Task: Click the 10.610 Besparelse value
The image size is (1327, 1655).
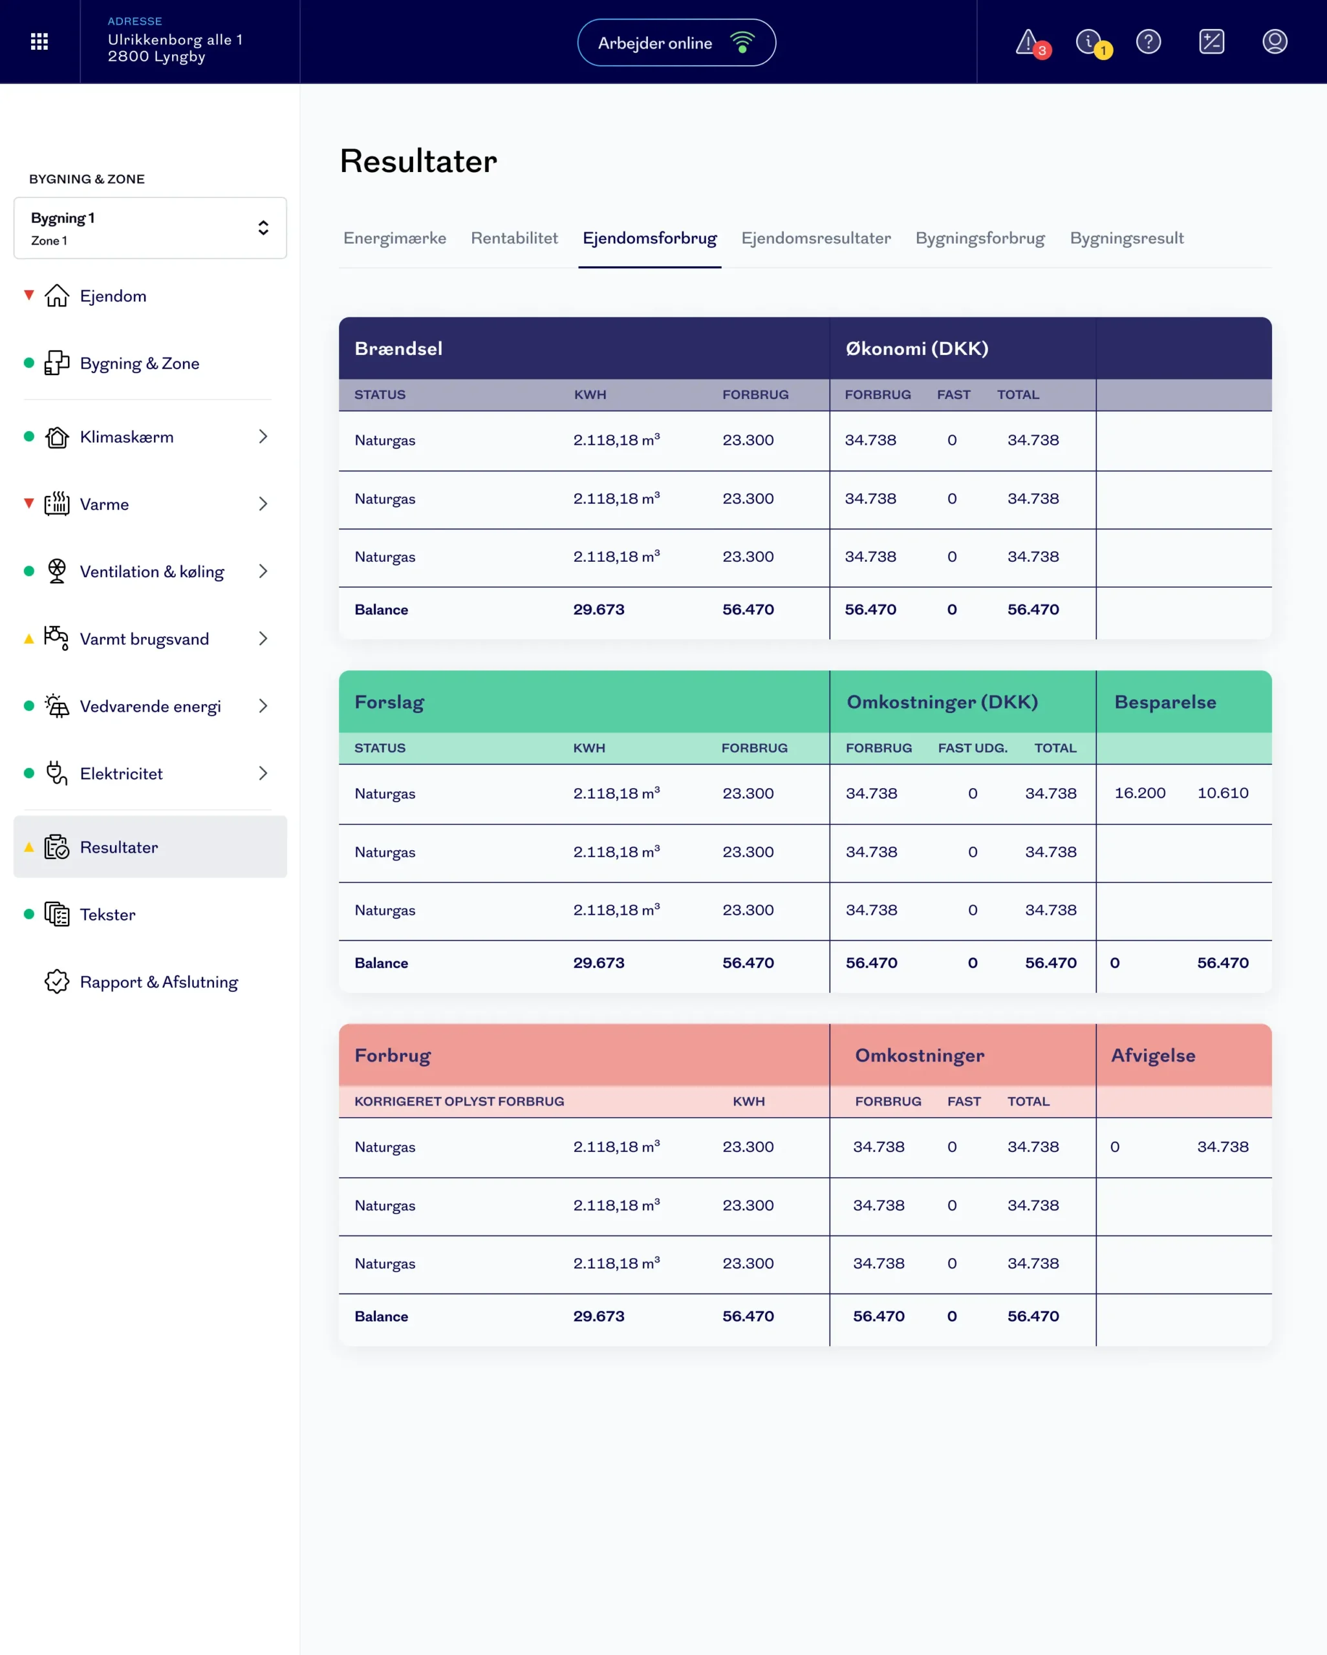Action: click(1222, 793)
